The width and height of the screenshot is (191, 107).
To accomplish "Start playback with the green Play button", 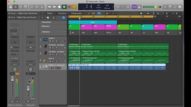I will point(64,7).
